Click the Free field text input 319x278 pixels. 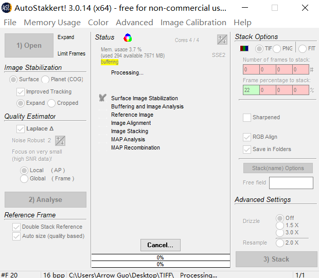point(291,183)
